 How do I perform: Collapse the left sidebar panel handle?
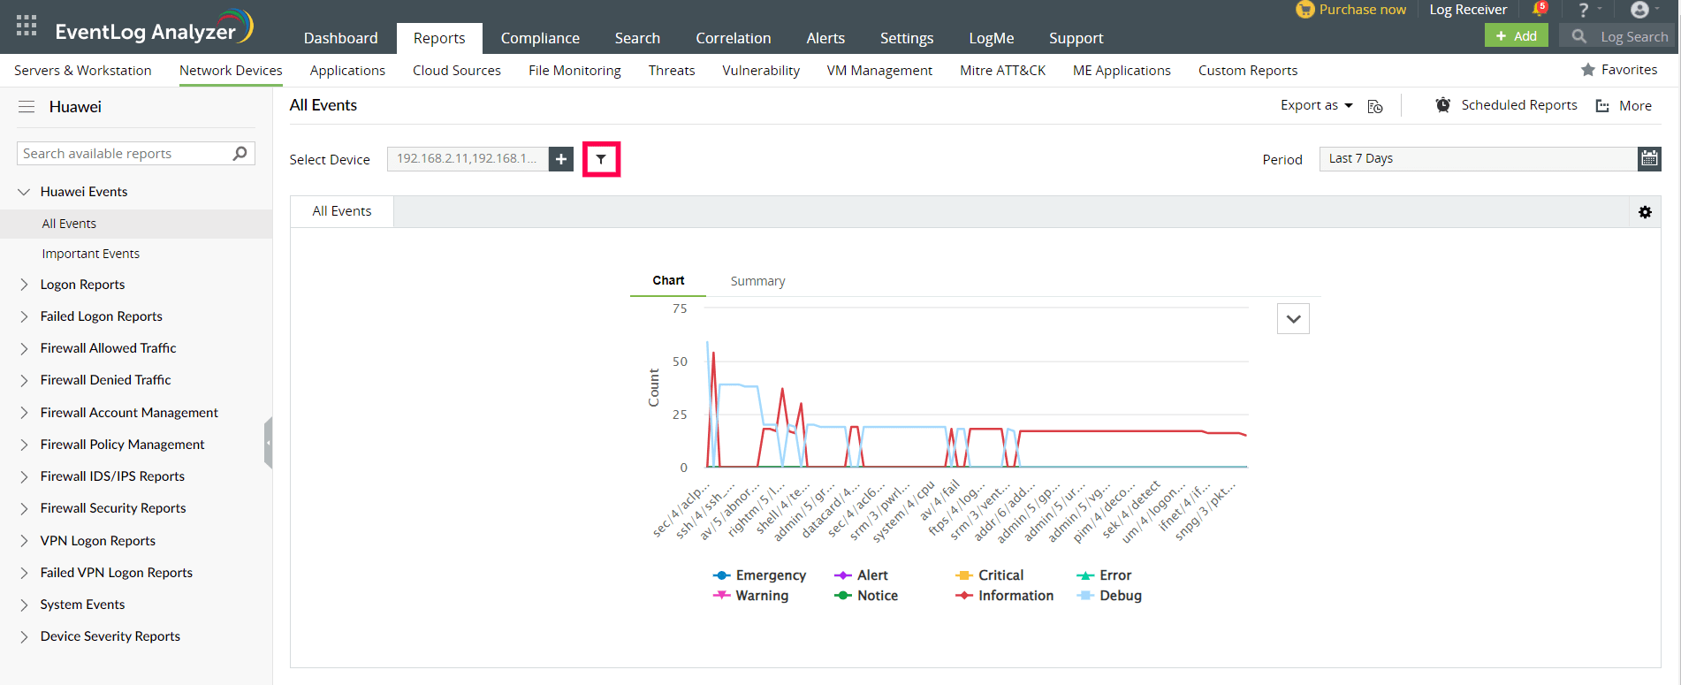[268, 442]
